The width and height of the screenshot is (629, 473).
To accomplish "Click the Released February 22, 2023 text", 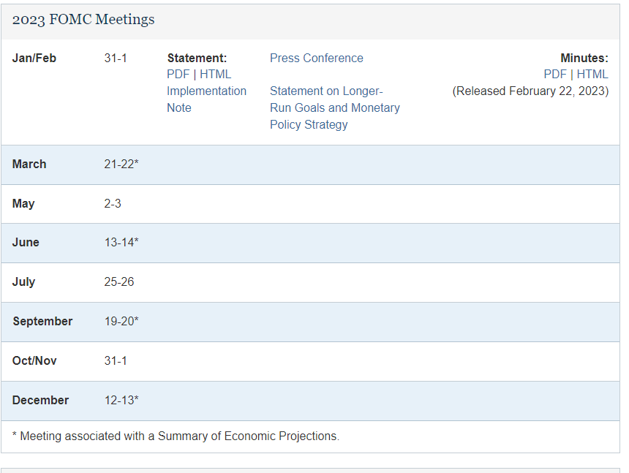I will [530, 91].
